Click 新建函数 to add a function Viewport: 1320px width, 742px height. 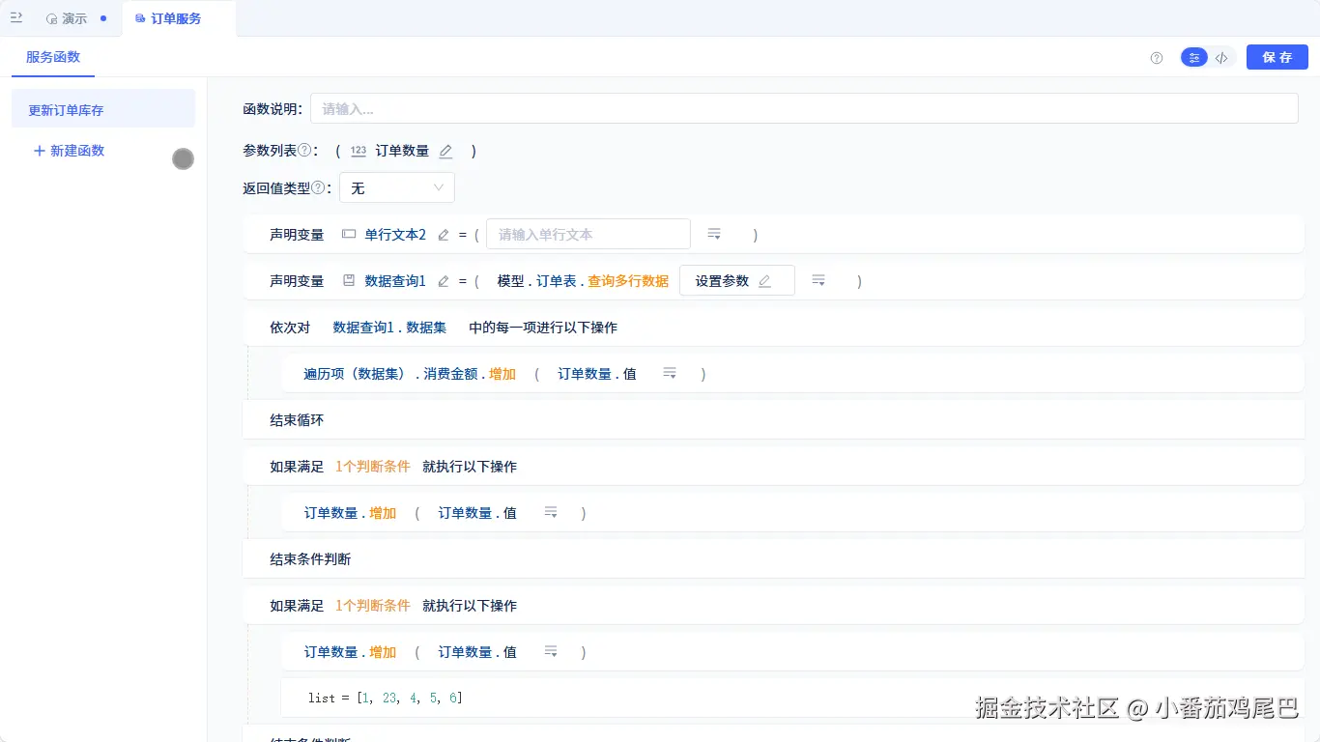point(69,151)
